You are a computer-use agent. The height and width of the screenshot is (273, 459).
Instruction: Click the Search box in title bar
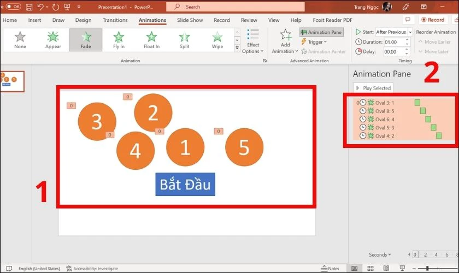[236, 7]
